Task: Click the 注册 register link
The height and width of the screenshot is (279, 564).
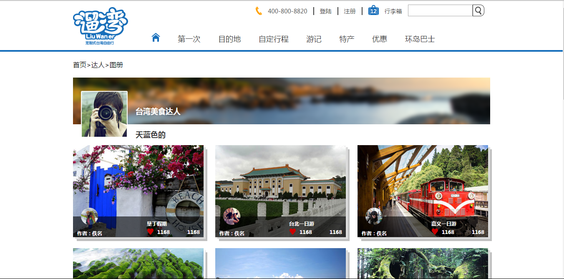Action: (x=350, y=11)
